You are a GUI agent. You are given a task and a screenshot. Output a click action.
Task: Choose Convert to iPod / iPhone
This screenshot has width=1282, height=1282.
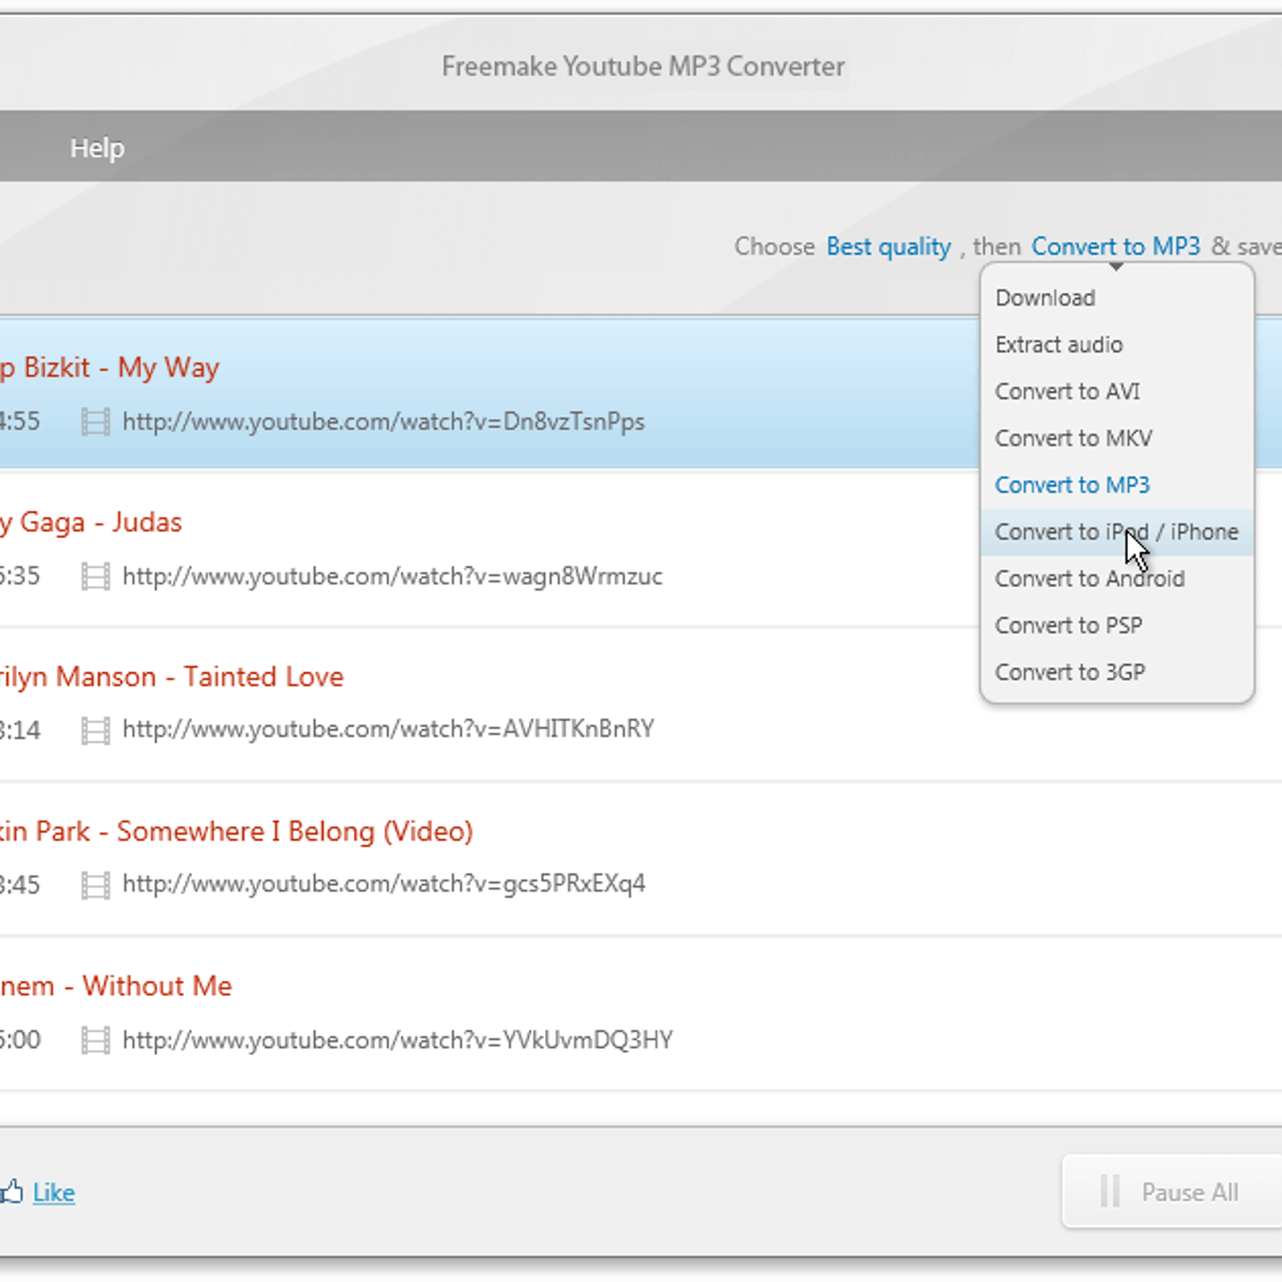pyautogui.click(x=1117, y=532)
